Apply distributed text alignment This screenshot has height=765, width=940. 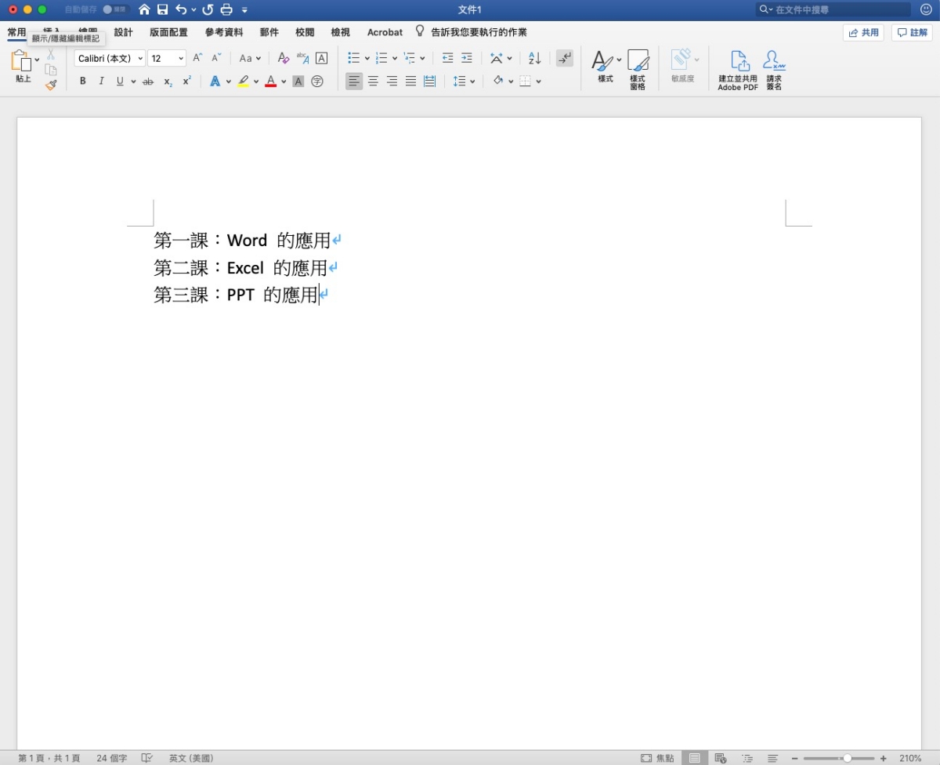(429, 82)
